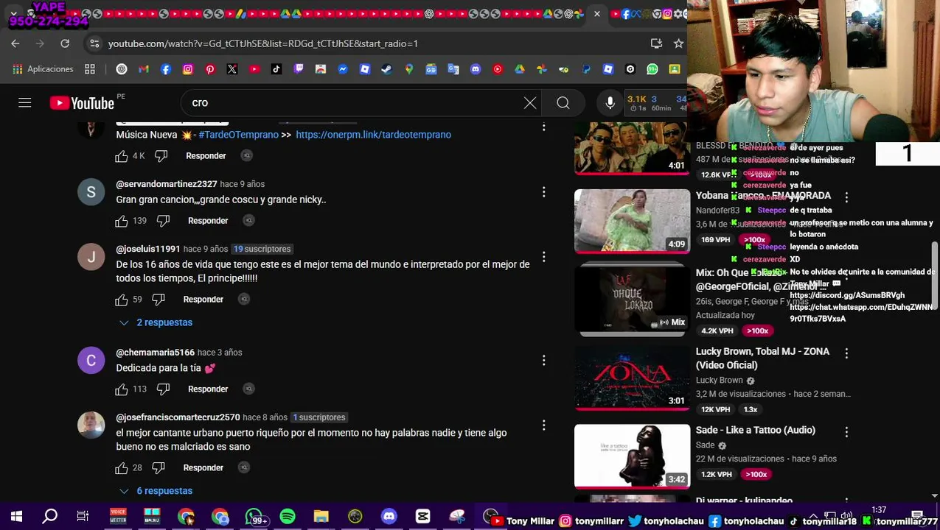Open options menu for @josefranciscomartecruz2570 comment
This screenshot has width=940, height=530.
tap(544, 425)
